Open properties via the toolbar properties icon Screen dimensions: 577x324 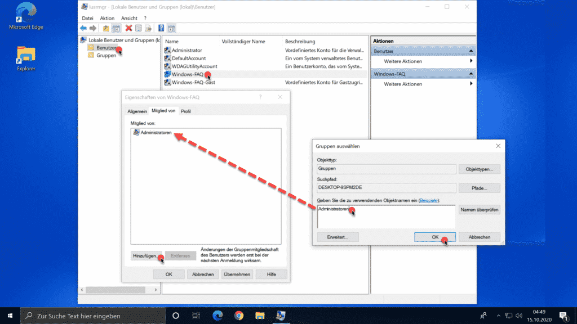(139, 28)
